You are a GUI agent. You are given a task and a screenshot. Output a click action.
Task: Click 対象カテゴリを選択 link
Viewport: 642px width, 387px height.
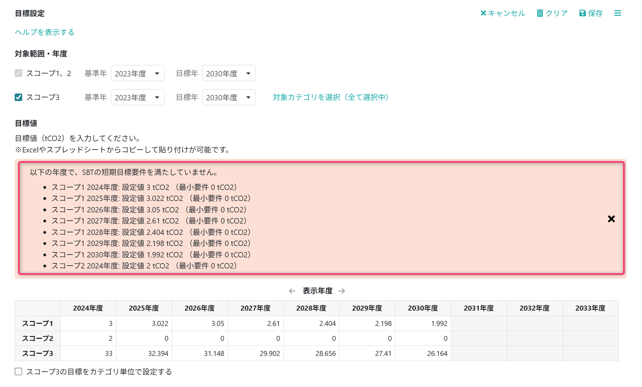pyautogui.click(x=331, y=97)
